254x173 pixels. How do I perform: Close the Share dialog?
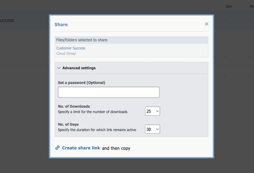click(x=207, y=24)
